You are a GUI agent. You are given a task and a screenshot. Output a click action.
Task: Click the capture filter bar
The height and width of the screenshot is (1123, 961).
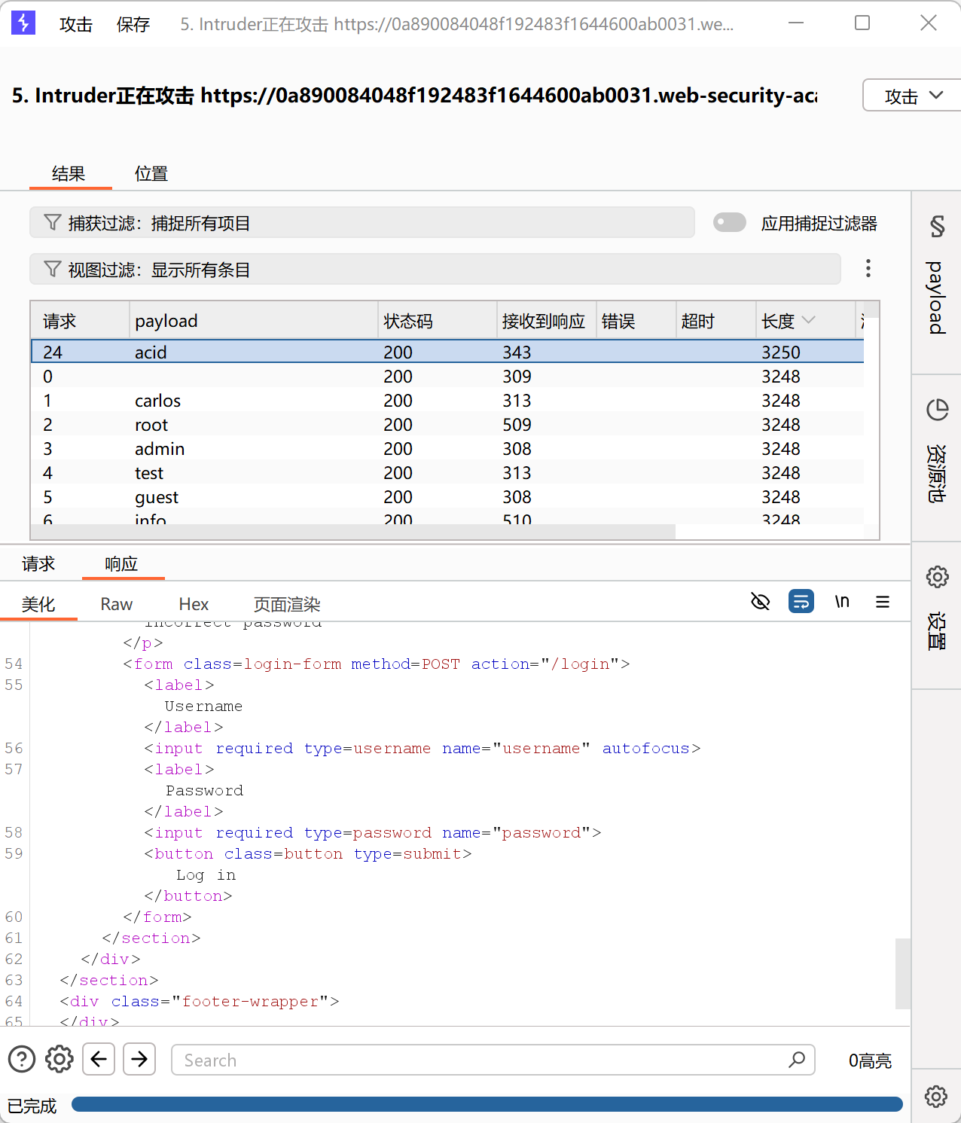pos(362,223)
